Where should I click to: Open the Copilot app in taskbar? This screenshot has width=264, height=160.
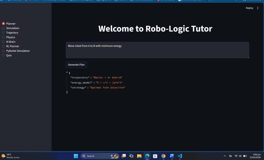131,156
